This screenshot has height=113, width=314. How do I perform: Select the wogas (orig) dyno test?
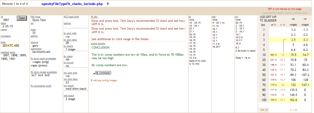41,62
